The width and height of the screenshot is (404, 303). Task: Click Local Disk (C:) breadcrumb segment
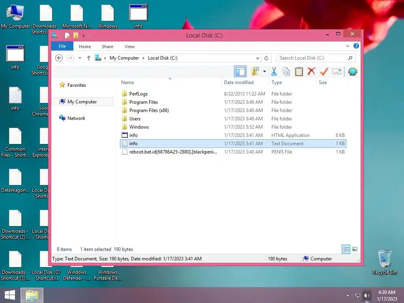point(163,58)
